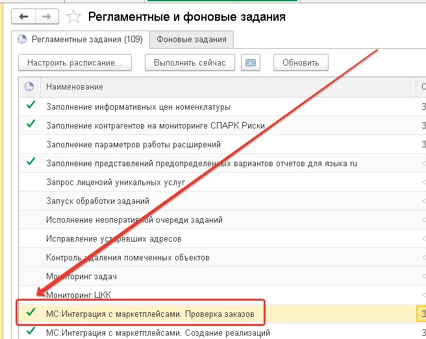Click checkmark beside СПАРК Риски row

click(29, 125)
